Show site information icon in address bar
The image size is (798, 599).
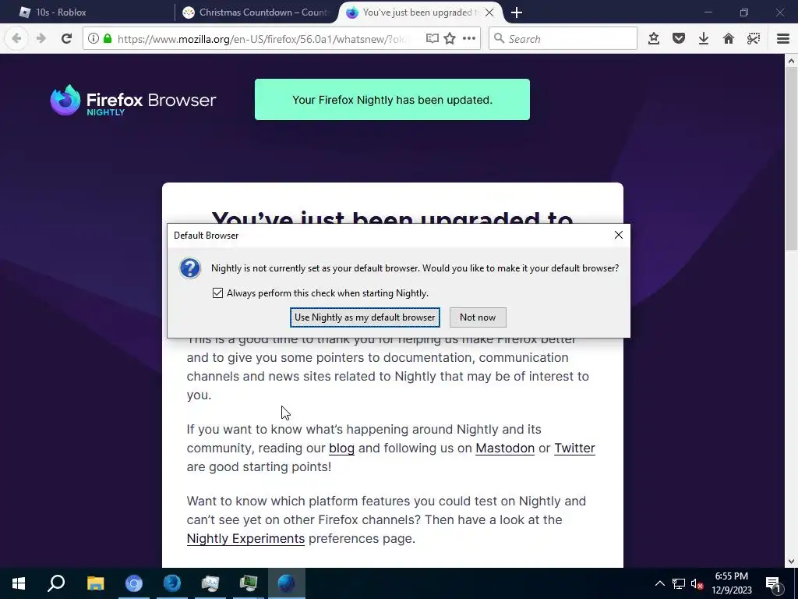[94, 39]
